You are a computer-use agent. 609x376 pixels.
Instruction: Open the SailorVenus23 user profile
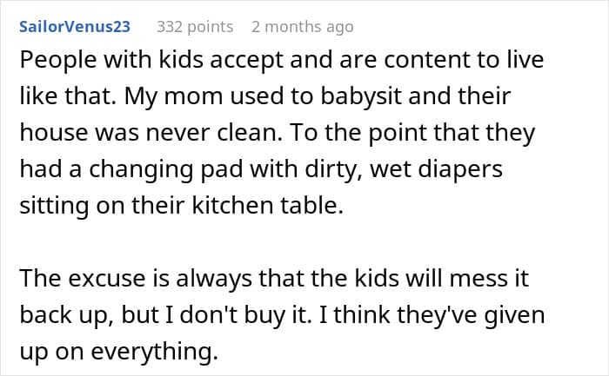tap(75, 27)
